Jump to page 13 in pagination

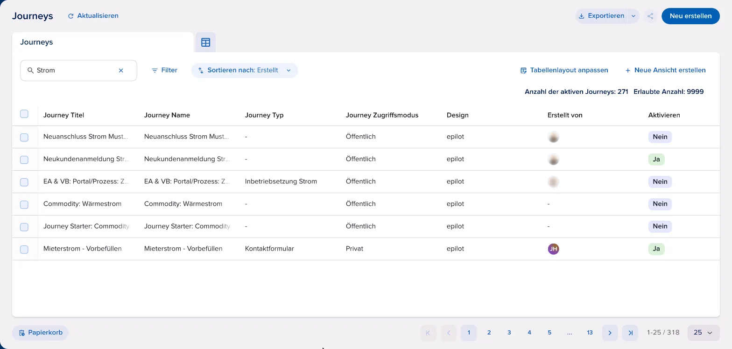590,333
